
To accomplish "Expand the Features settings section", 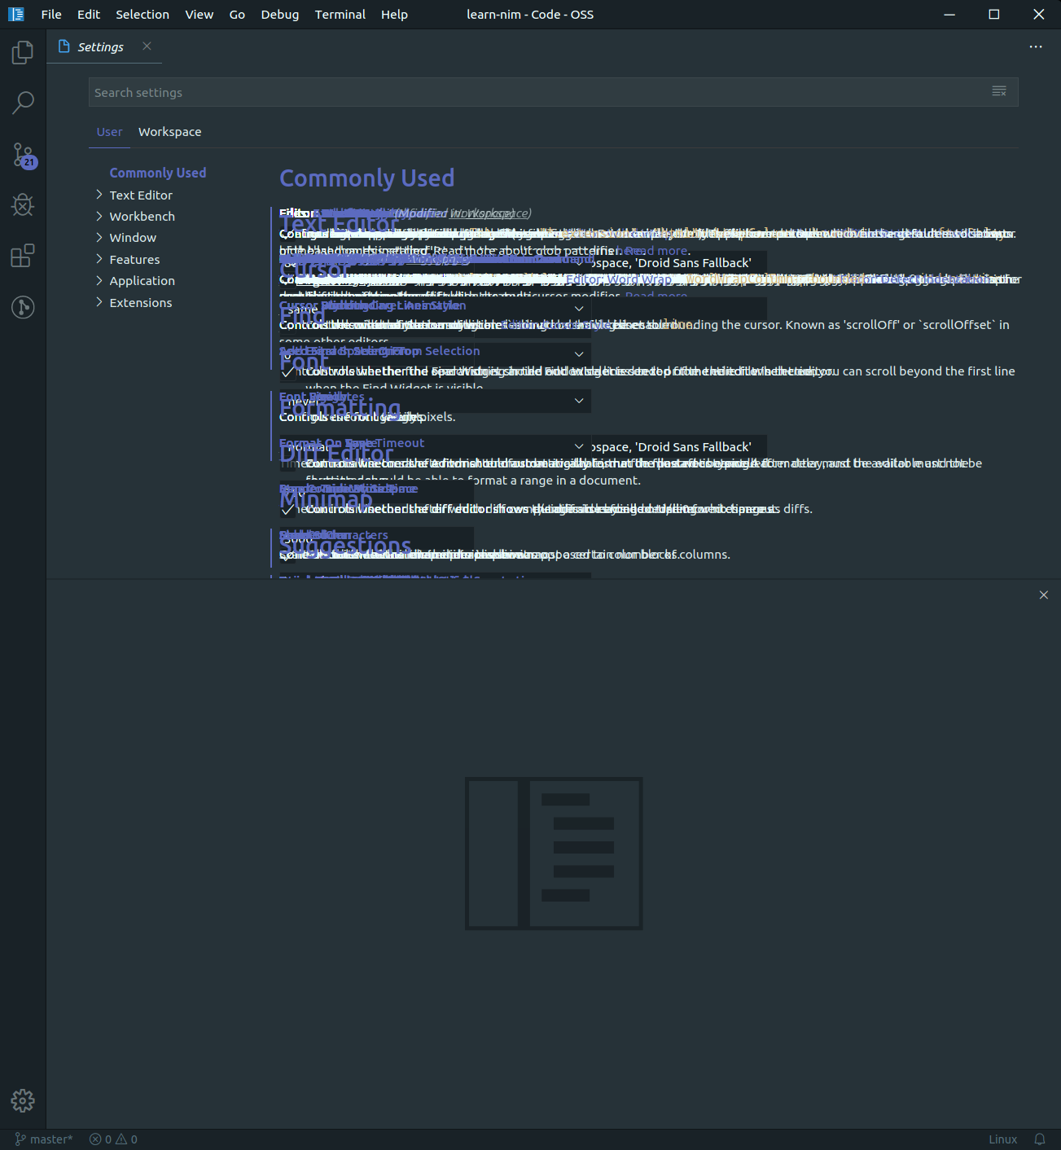I will click(134, 259).
